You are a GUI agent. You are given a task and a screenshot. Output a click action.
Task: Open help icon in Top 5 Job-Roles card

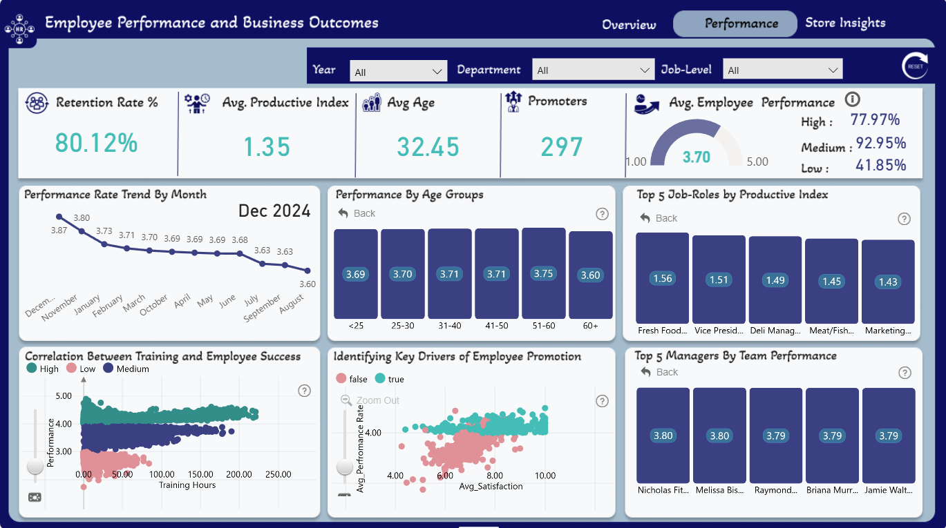[x=904, y=219]
